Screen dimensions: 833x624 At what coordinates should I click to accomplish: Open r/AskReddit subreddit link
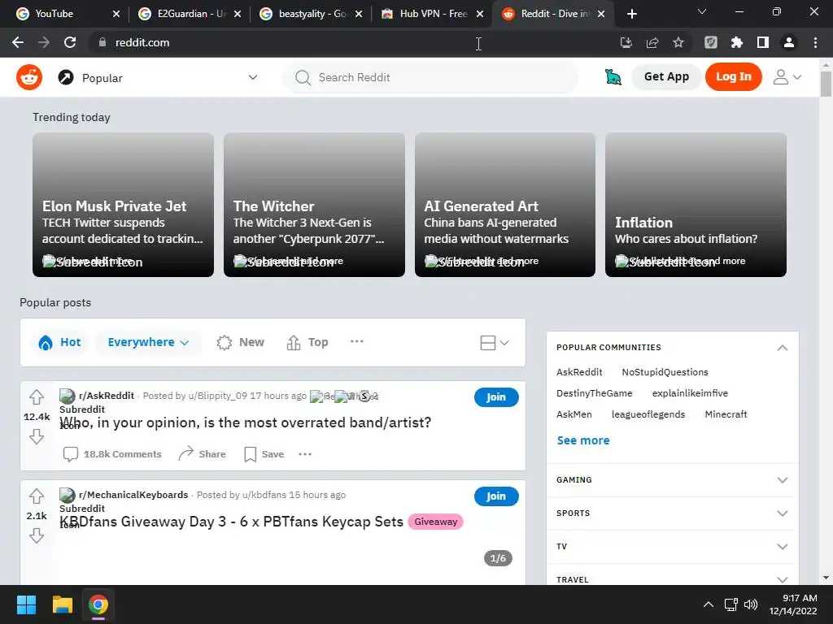[x=107, y=396]
